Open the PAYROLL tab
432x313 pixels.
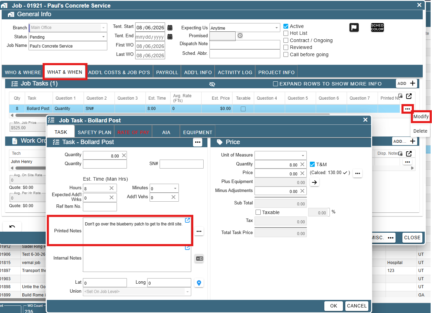(x=167, y=72)
